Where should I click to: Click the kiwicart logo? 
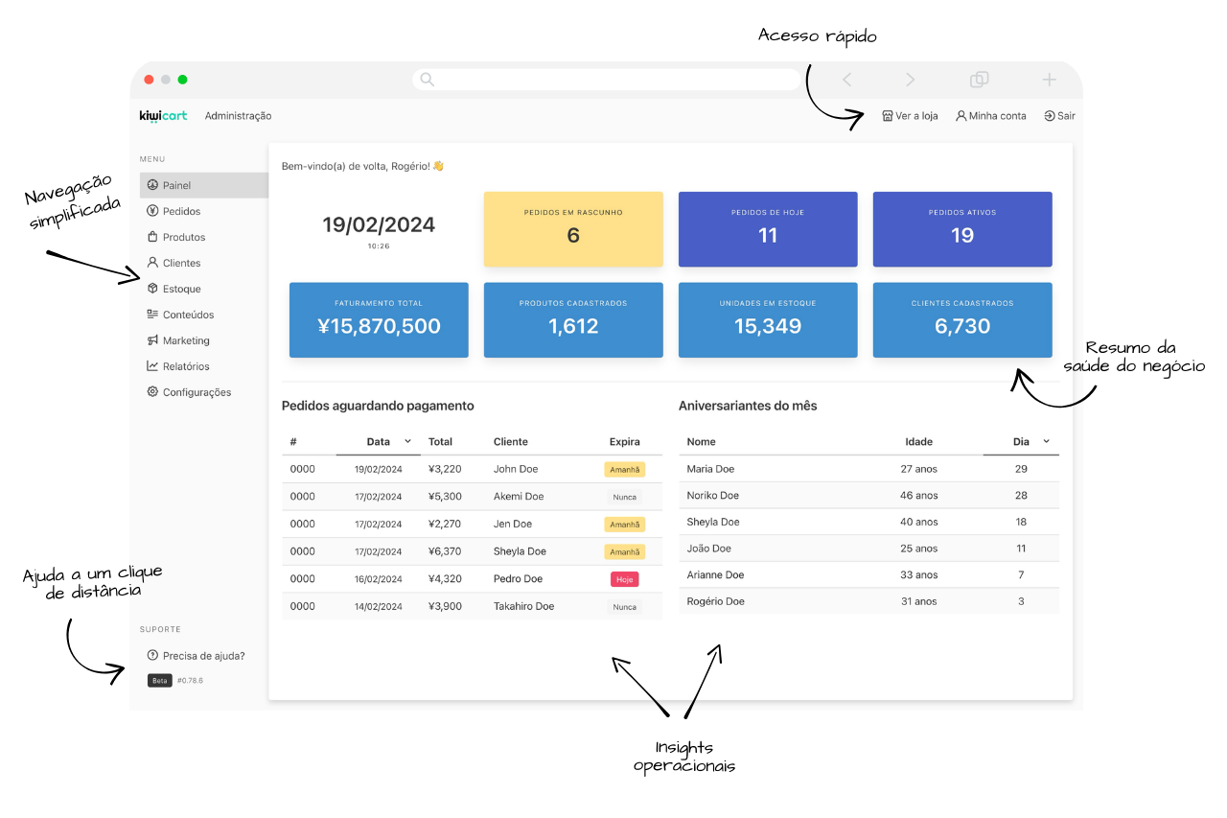click(163, 116)
